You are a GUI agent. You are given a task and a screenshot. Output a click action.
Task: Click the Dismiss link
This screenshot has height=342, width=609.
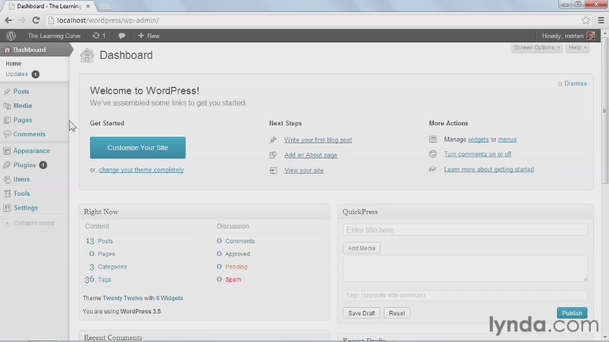tap(575, 84)
